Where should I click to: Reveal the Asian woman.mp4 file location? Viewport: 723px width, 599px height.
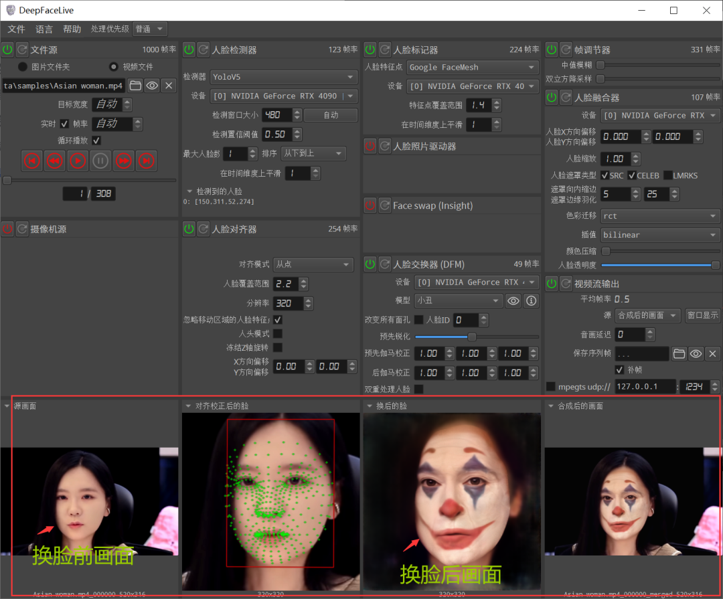152,85
